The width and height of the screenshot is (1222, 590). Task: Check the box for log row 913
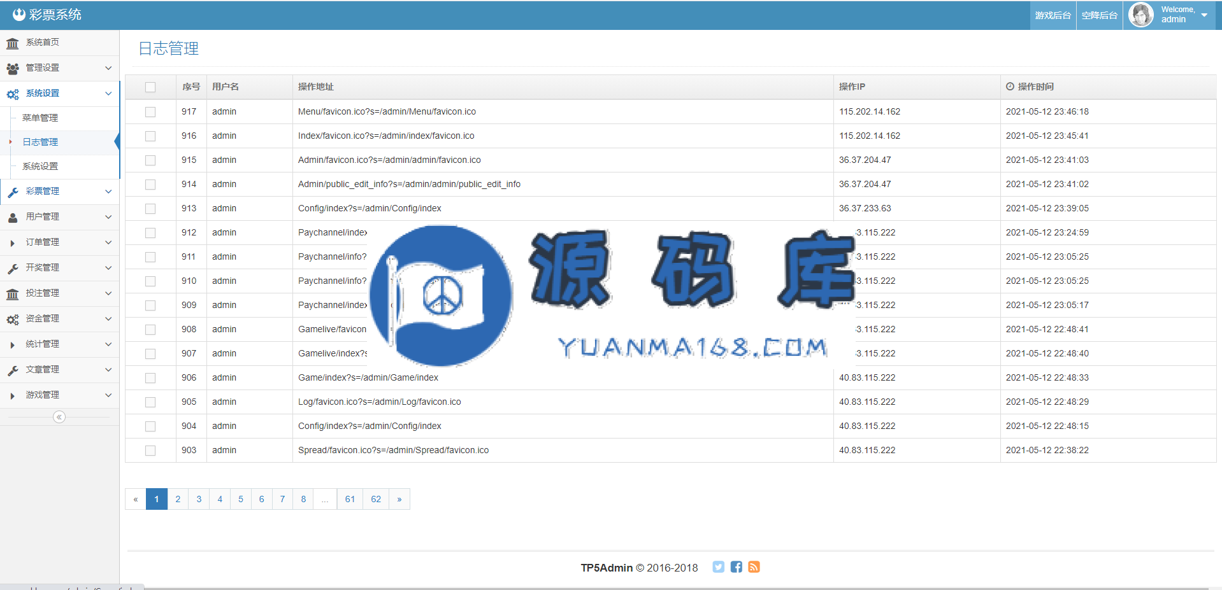pyautogui.click(x=150, y=209)
